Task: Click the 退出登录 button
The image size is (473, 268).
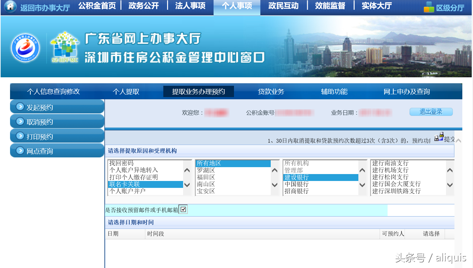Action: tap(431, 112)
